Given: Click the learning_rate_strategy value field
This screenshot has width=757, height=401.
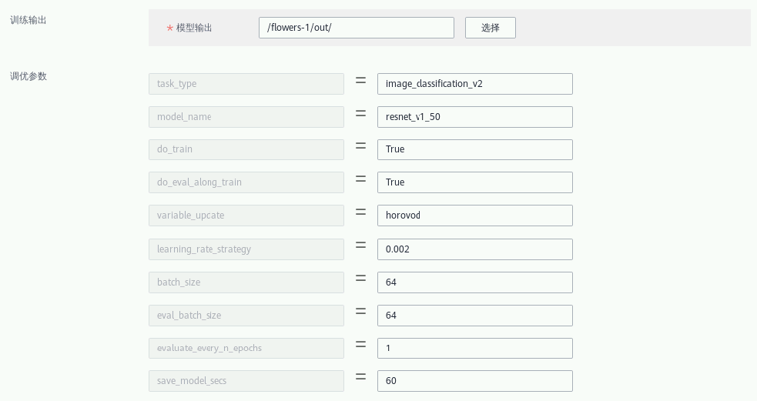Looking at the screenshot, I should (x=474, y=249).
